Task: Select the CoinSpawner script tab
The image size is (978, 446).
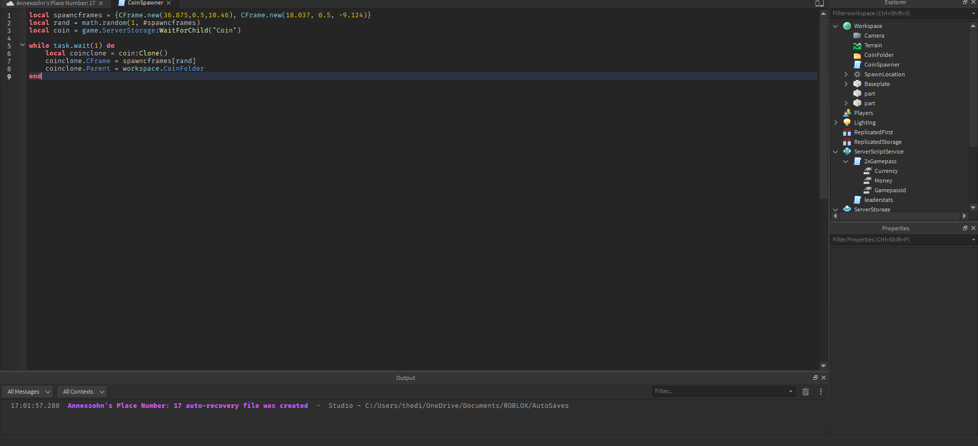Action: [x=145, y=3]
